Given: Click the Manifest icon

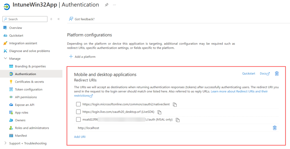Looking at the screenshot, I should pos(11,136).
